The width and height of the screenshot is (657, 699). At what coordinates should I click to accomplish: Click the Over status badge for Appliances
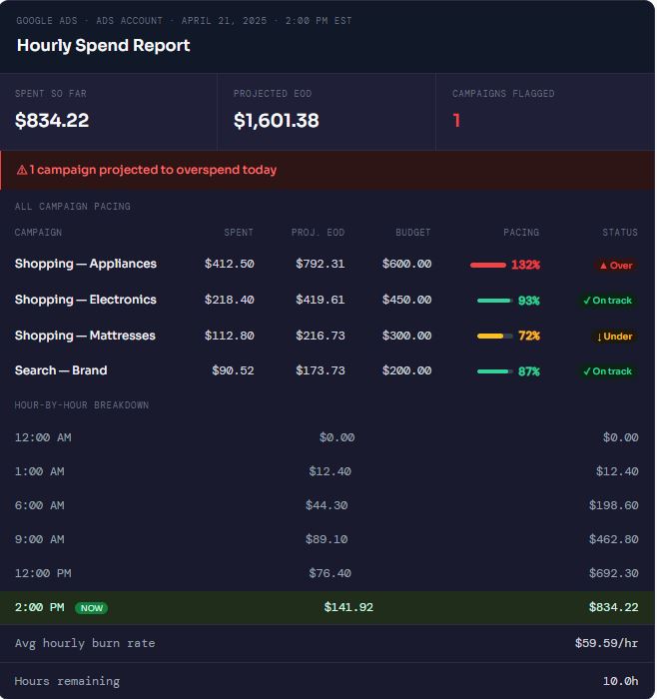point(616,266)
